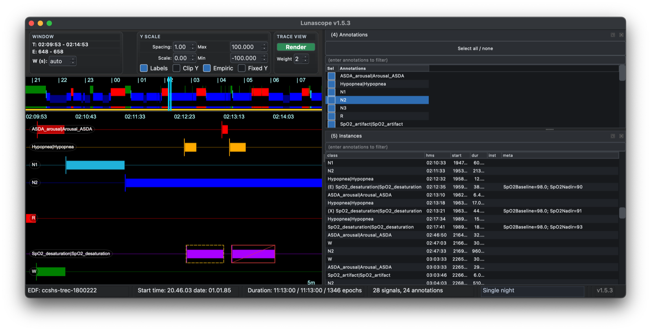Open the Single night dropdown

[532, 291]
